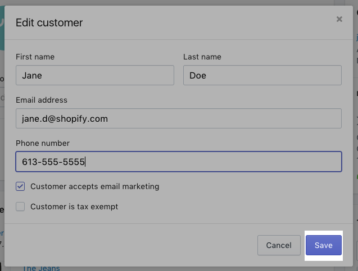Click the First name field containing Jane
Image resolution: width=358 pixels, height=271 pixels.
pyautogui.click(x=95, y=75)
